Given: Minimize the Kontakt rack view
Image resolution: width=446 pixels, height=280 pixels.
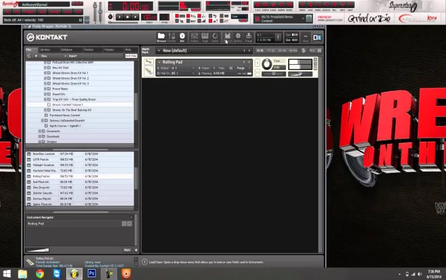Looking at the screenshot, I should click(x=305, y=38).
